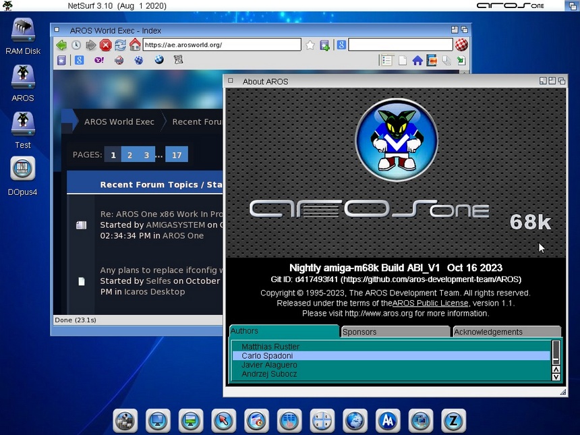
Task: Open DOpus4 desktop icon
Action: click(x=23, y=169)
